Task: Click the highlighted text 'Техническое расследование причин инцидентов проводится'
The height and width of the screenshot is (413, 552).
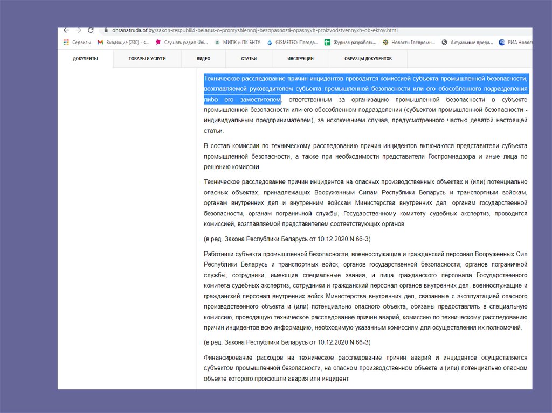Action: click(x=291, y=79)
